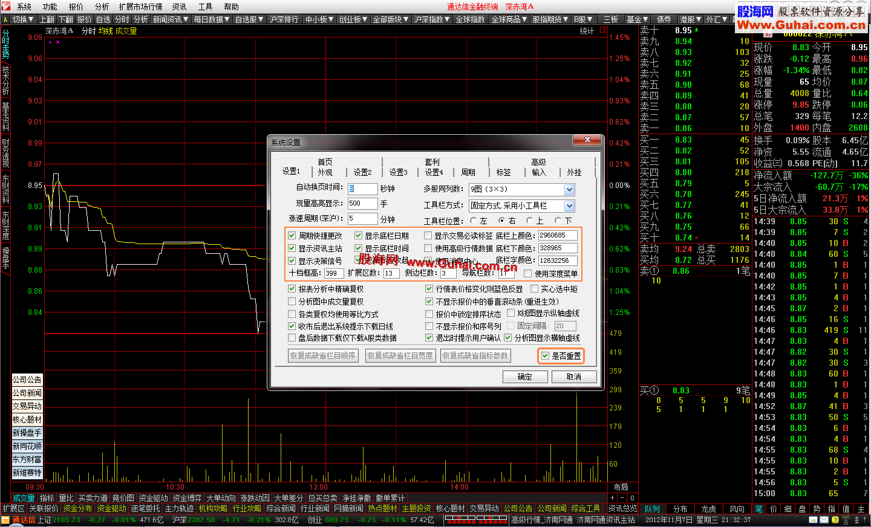The height and width of the screenshot is (527, 871).
Task: Expand the 每日数据▼ toolbar dropdown
Action: coord(212,19)
